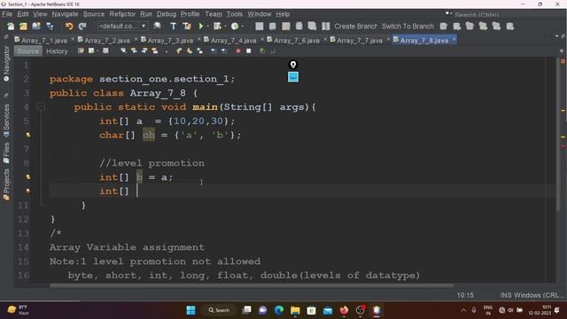The image size is (567, 319).
Task: Click the Redo arrow icon
Action: pyautogui.click(x=82, y=26)
